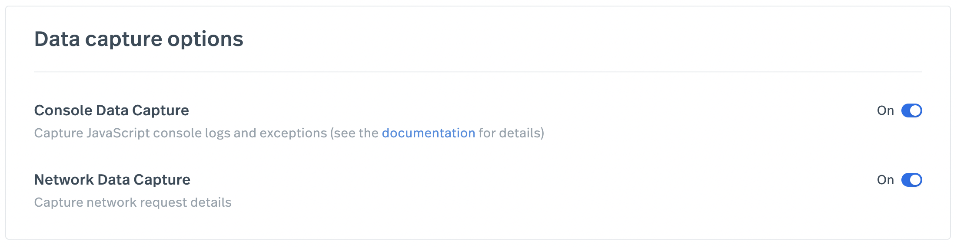Image resolution: width=957 pixels, height=247 pixels.
Task: Disable the Console Data Capture toggle
Action: point(911,110)
